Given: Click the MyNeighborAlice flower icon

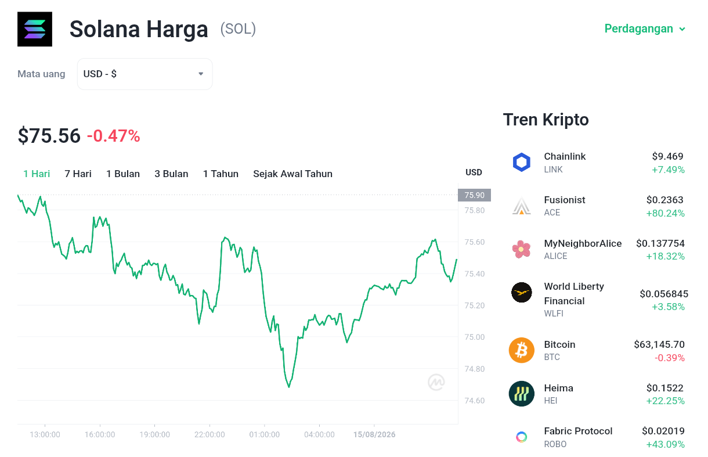Looking at the screenshot, I should coord(522,249).
